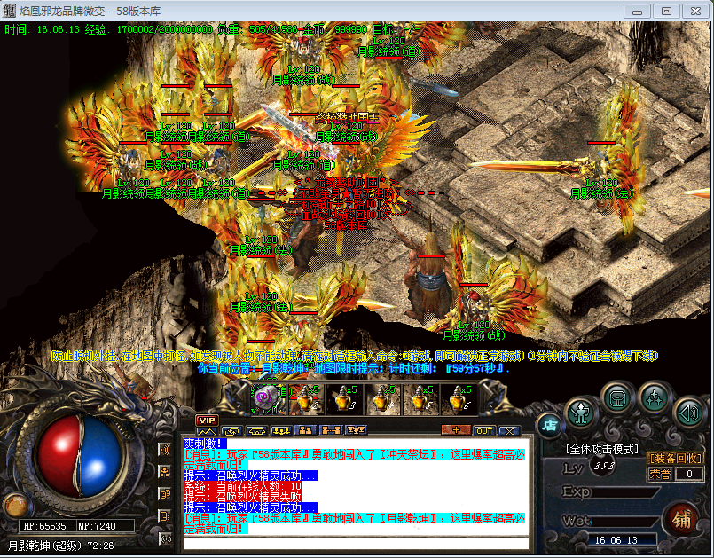Screen dimensions: 714x558
Task: Use the potion in quick slot 3
Action: [x=344, y=399]
